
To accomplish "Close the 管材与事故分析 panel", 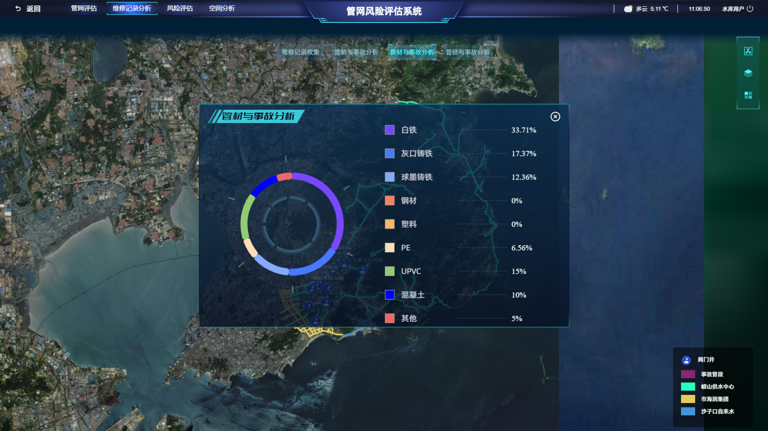I will tap(555, 117).
